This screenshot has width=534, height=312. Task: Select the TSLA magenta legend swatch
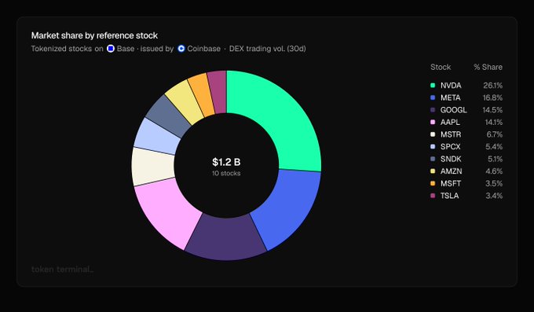point(433,196)
